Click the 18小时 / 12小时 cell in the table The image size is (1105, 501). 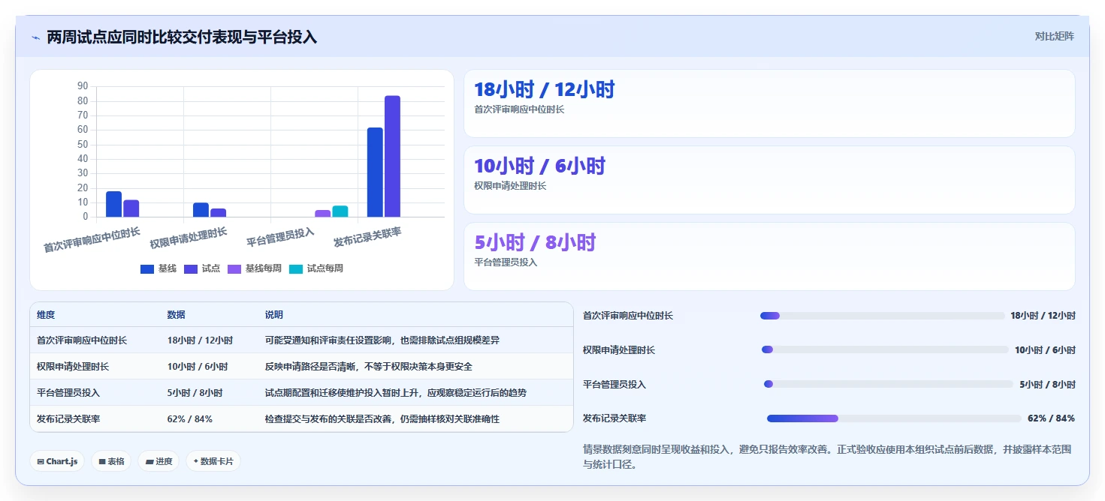(200, 340)
